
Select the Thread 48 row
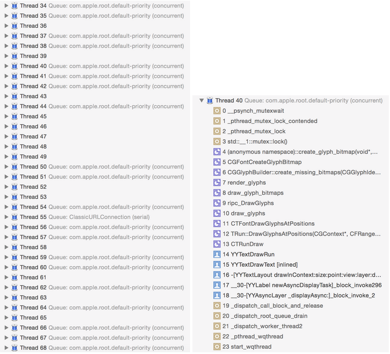tap(95, 147)
